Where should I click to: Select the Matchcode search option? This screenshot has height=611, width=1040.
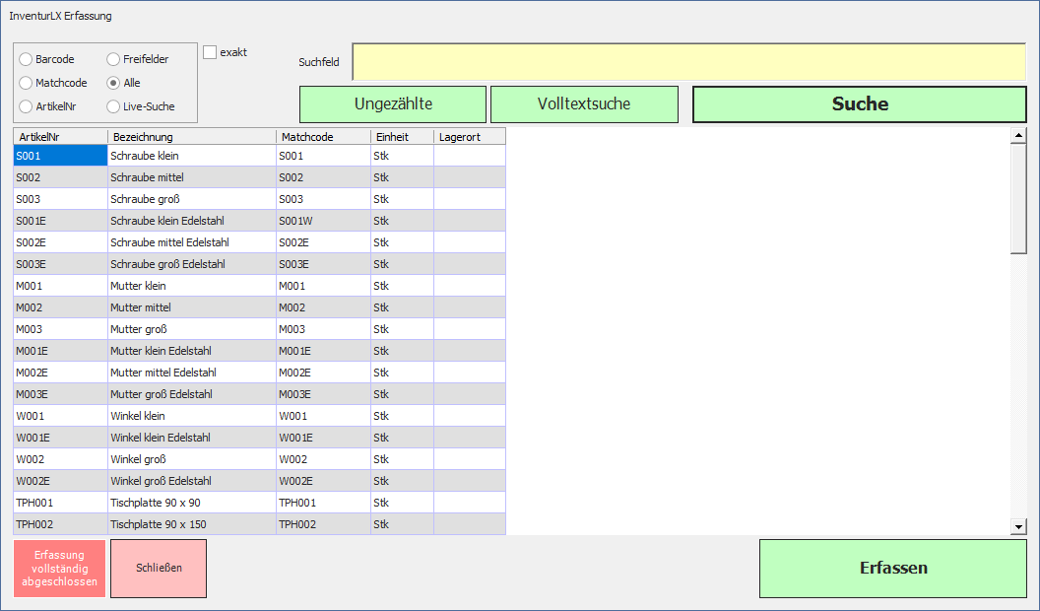click(27, 83)
